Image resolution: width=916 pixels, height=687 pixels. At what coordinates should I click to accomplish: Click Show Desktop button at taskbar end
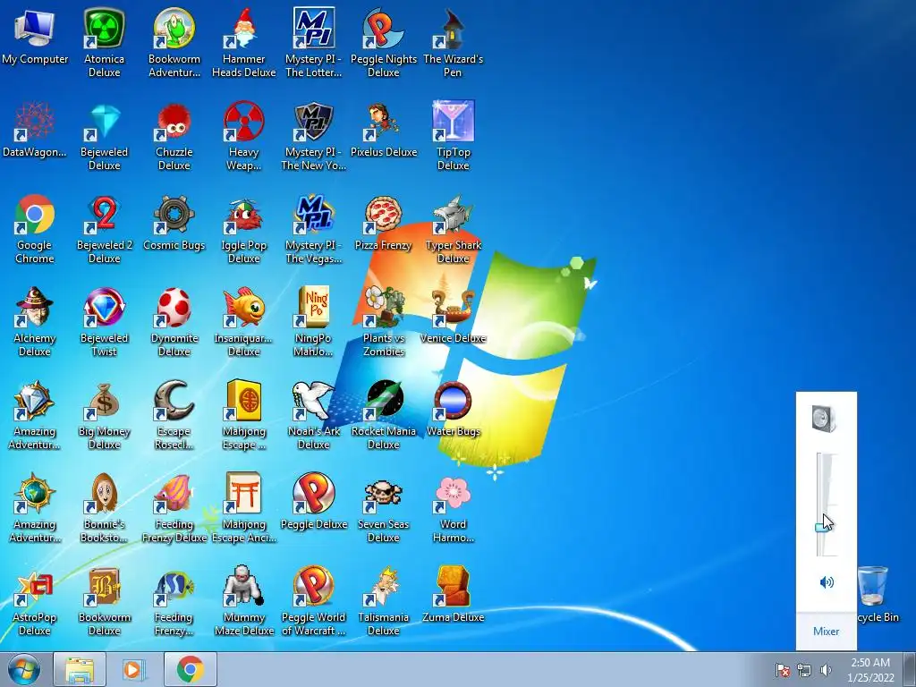[910, 669]
